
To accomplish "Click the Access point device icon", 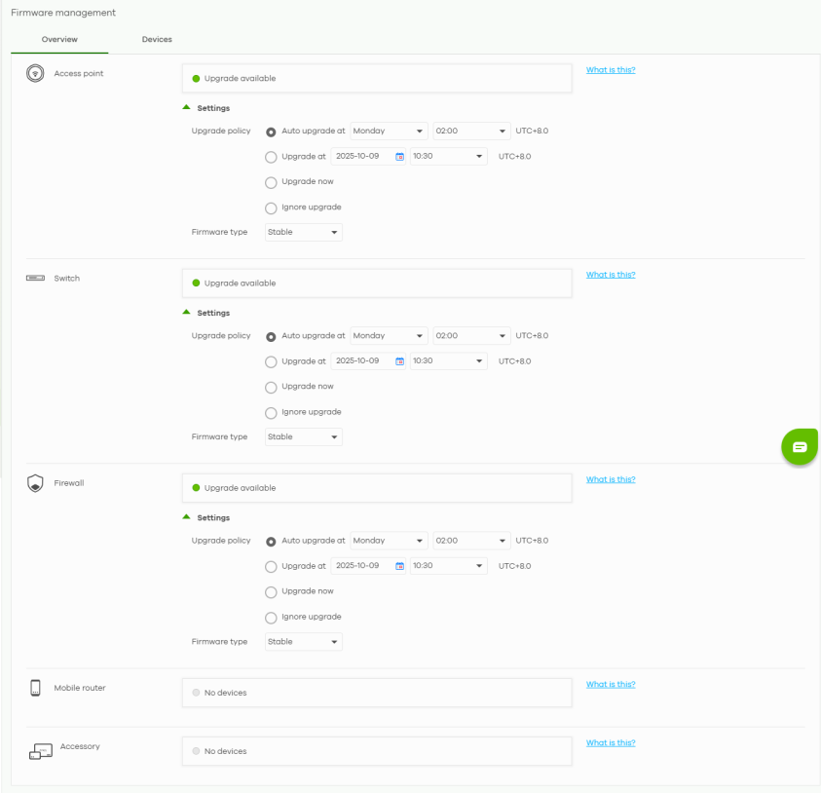I will pos(35,73).
